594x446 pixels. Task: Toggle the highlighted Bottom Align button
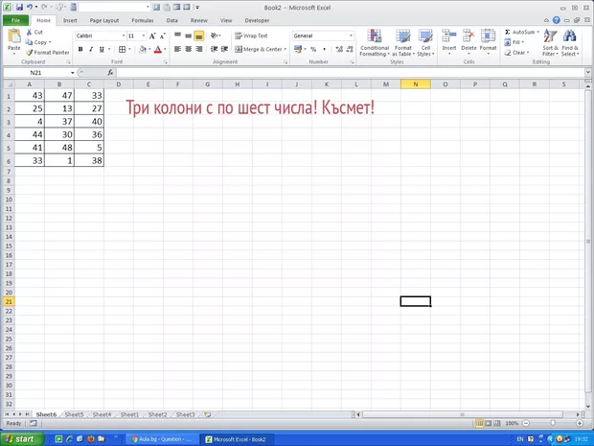199,35
